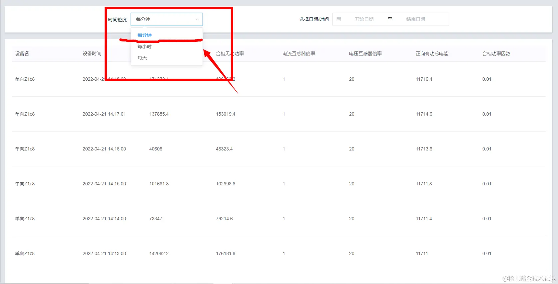Click power factor 0.01 in the 11716.4 row
The height and width of the screenshot is (284, 558).
(x=487, y=79)
